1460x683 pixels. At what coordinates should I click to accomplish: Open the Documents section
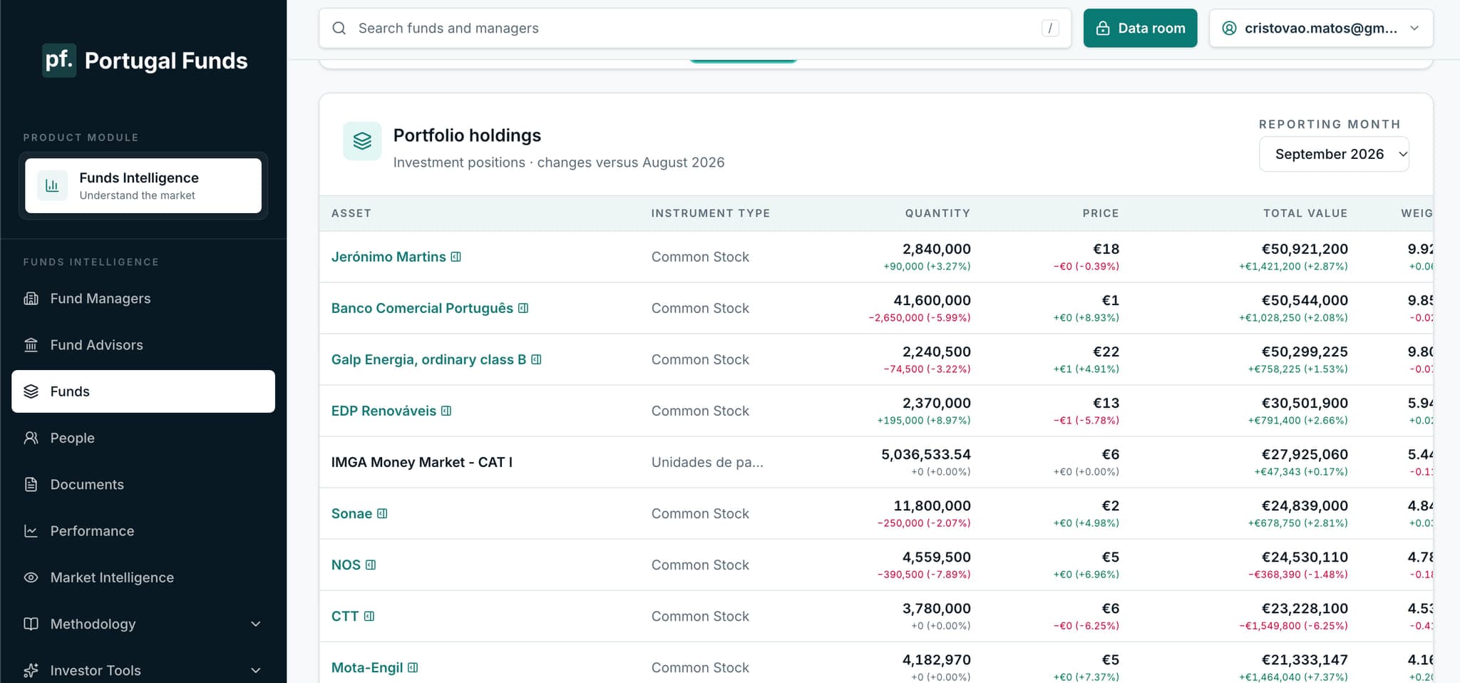(x=143, y=484)
